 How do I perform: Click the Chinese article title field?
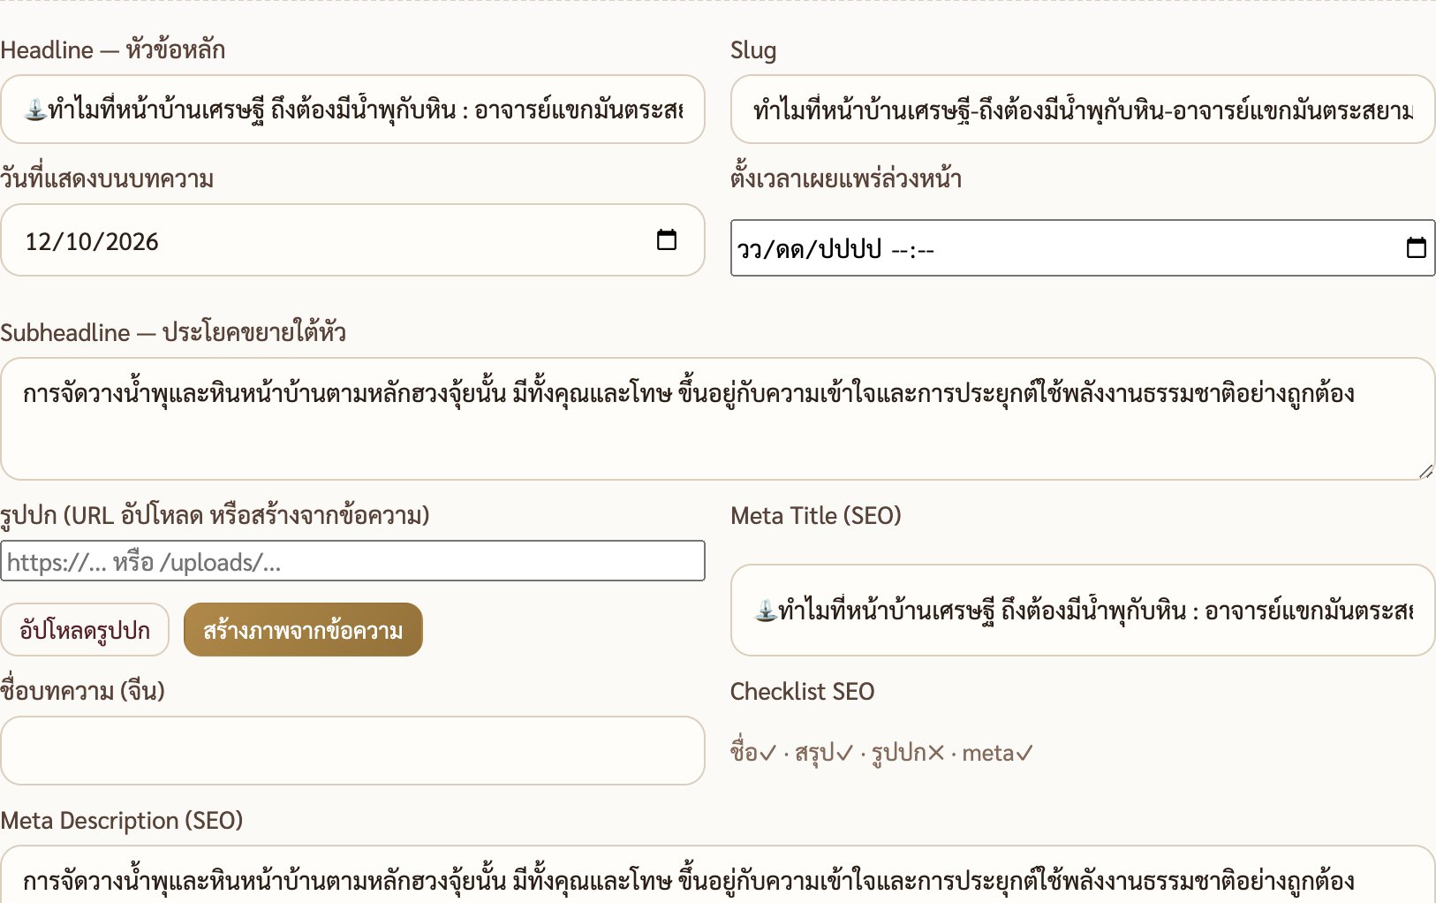(352, 751)
